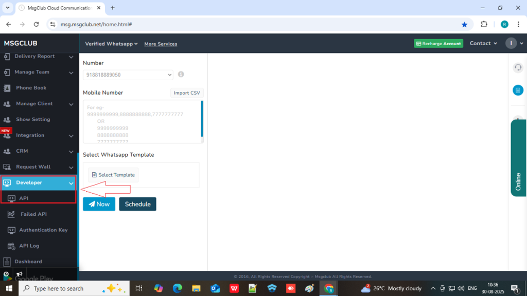Open the Chrome tab search dropdown
The width and height of the screenshot is (527, 296).
(x=7, y=8)
